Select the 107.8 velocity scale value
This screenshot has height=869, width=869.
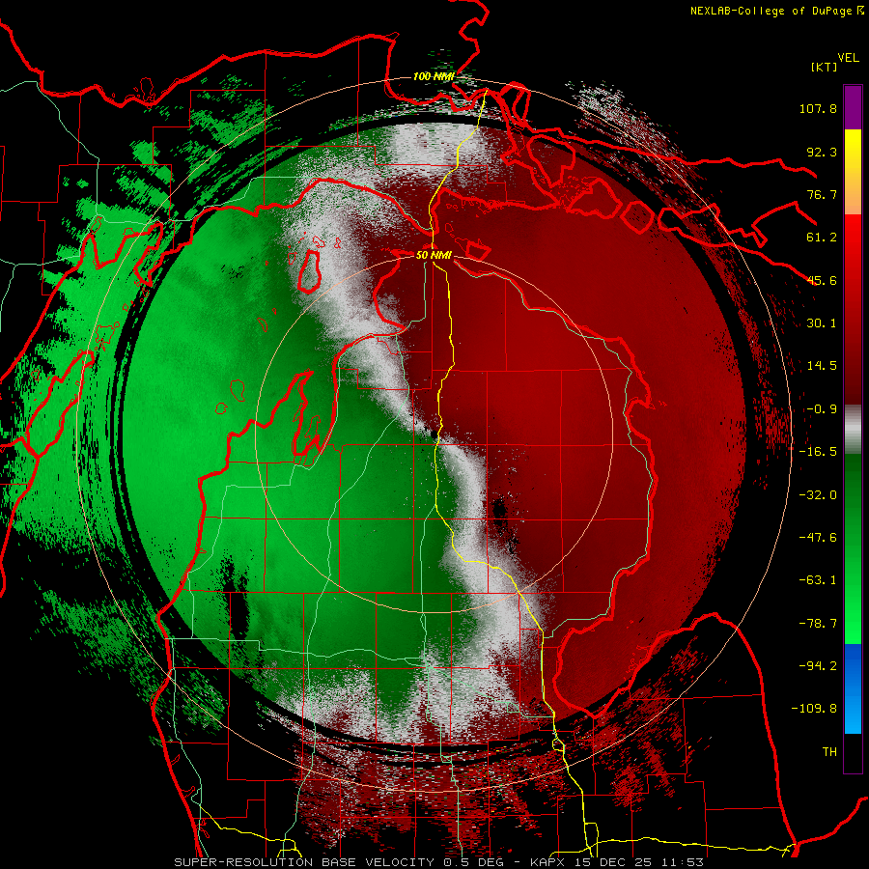click(x=818, y=108)
